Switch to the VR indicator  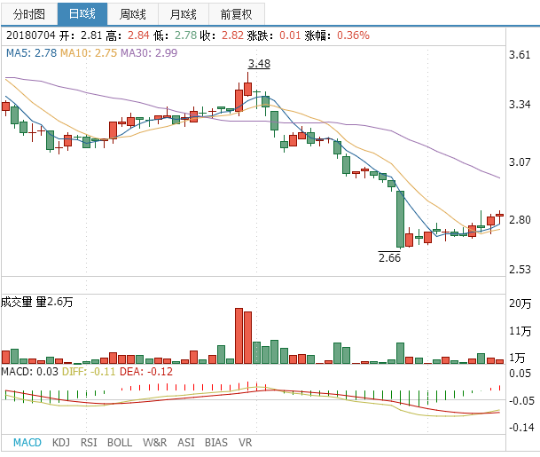pos(246,443)
